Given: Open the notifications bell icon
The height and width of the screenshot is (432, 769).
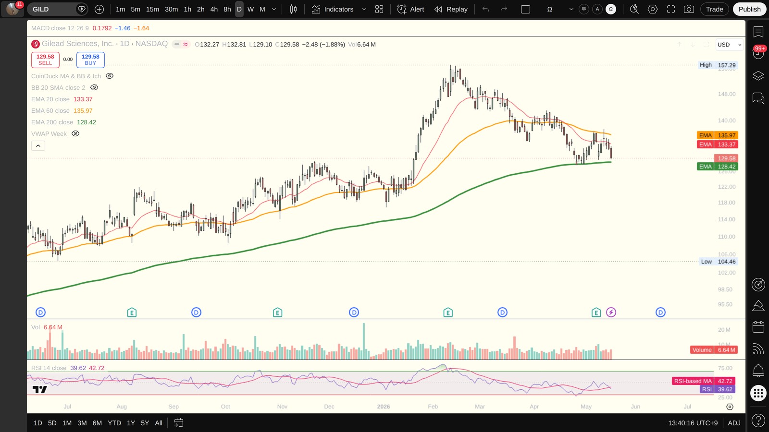Looking at the screenshot, I should 758,371.
